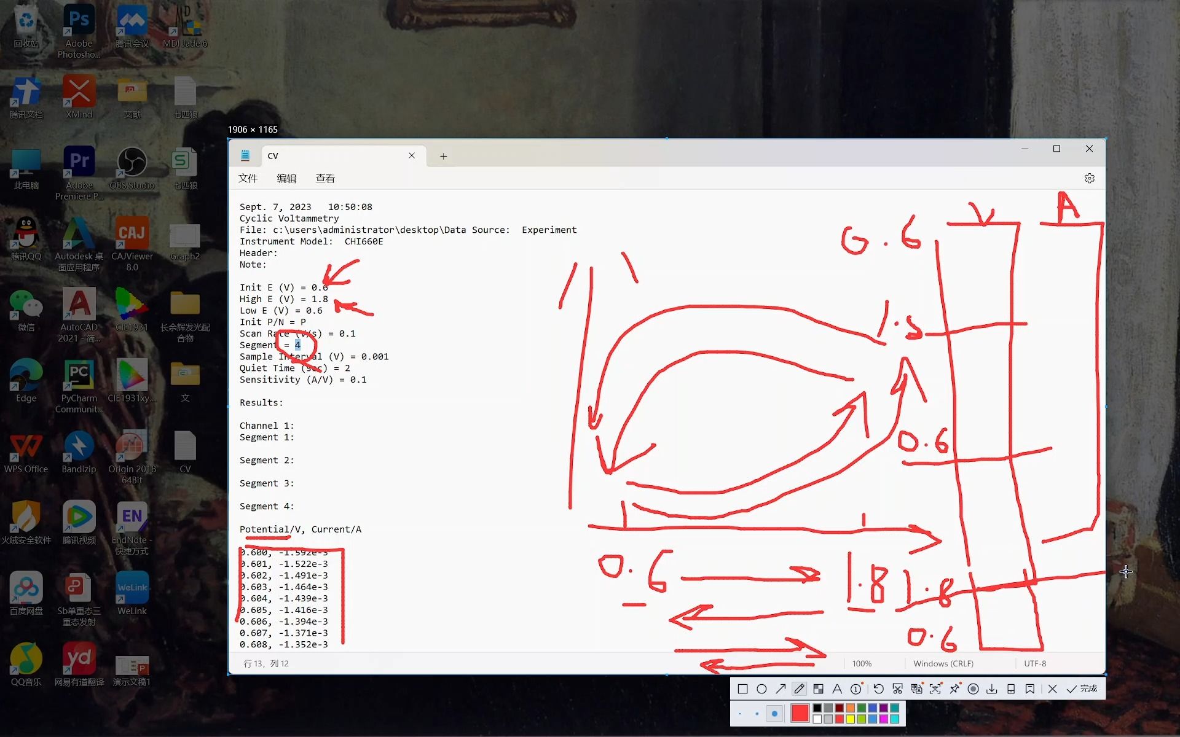This screenshot has width=1180, height=737.
Task: Open the 文件 file menu
Action: coord(247,177)
